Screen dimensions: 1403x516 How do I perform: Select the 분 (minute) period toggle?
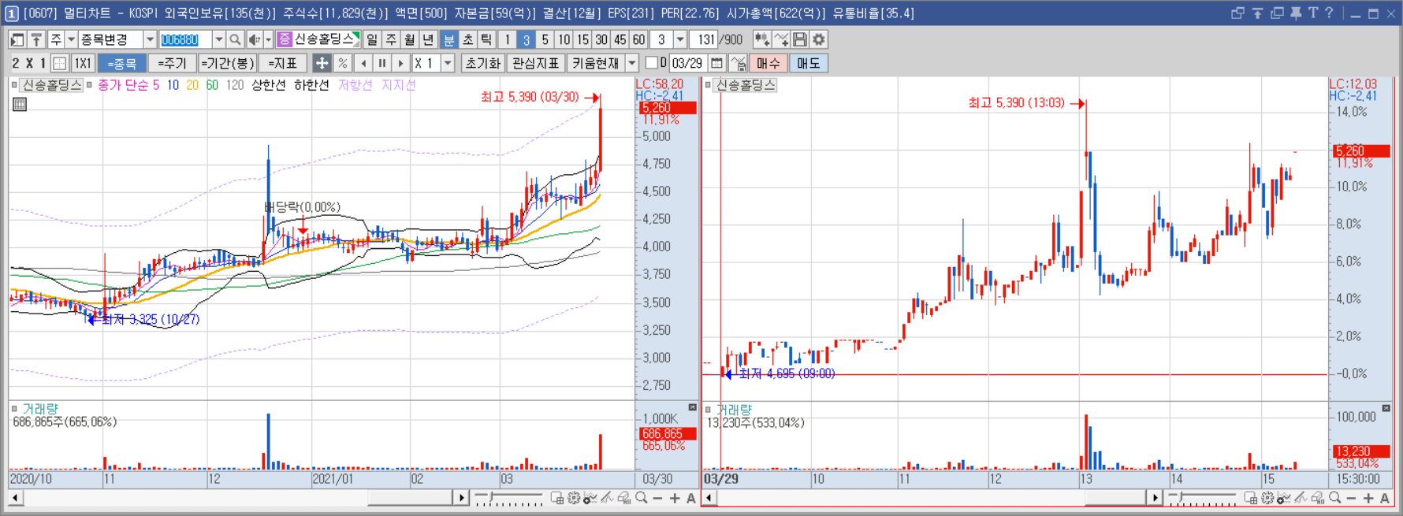pos(448,39)
